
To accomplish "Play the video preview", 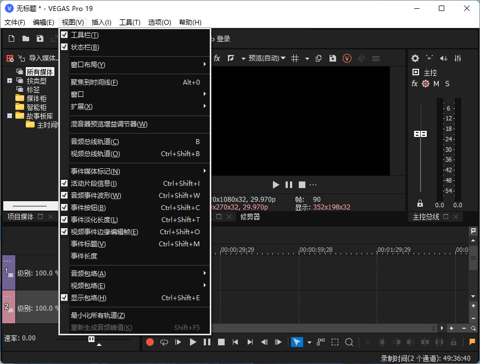I will pyautogui.click(x=276, y=185).
